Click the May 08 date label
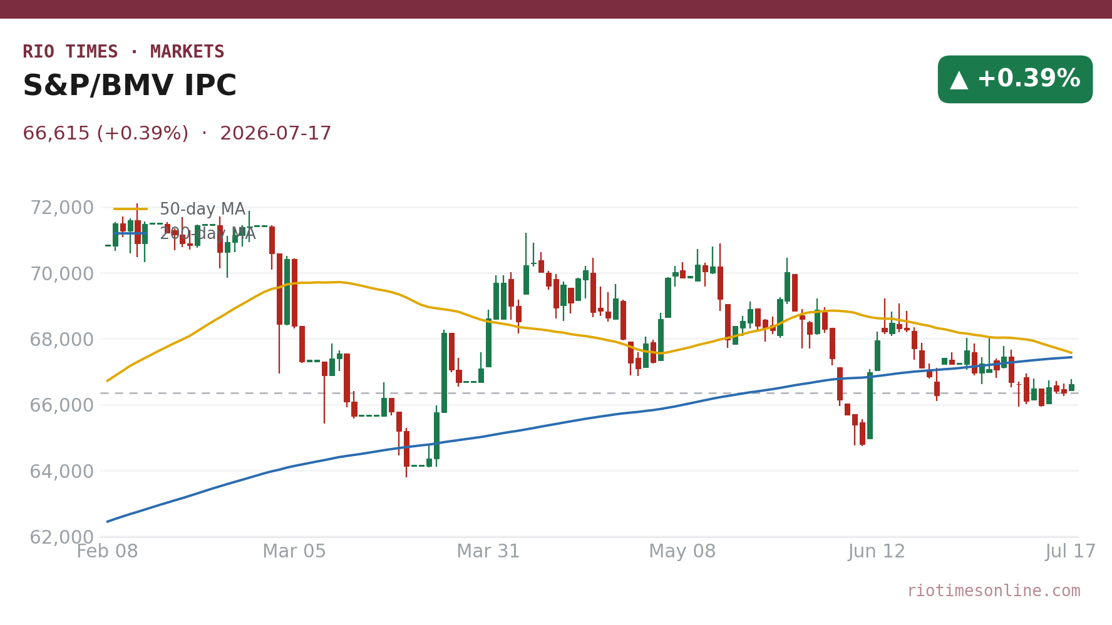Viewport: 1112px width, 625px height. click(x=682, y=552)
